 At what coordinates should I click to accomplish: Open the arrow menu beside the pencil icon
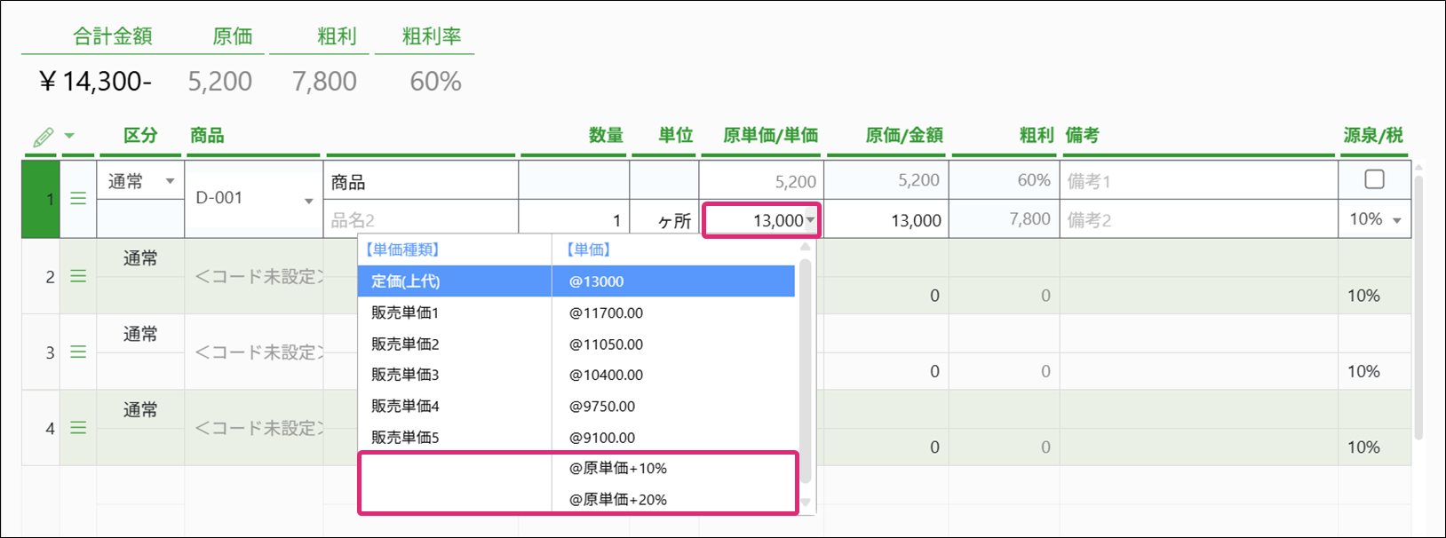click(x=69, y=137)
